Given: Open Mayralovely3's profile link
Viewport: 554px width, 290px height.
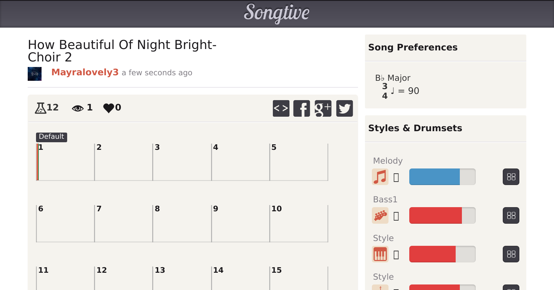Looking at the screenshot, I should click(x=85, y=72).
